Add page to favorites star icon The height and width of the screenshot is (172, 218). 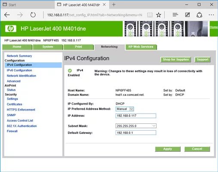coord(159,15)
